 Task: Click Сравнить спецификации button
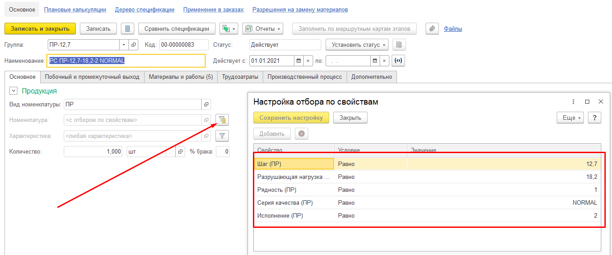tap(177, 28)
